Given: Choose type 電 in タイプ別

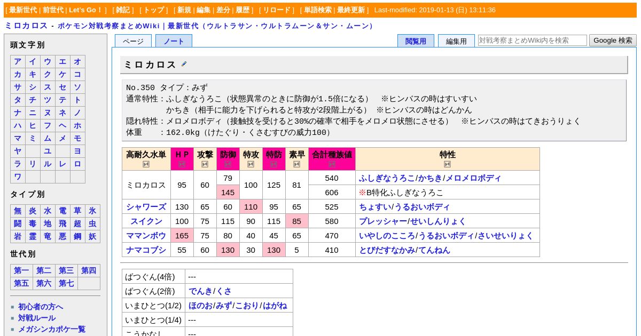Looking at the screenshot, I should pos(62,211).
